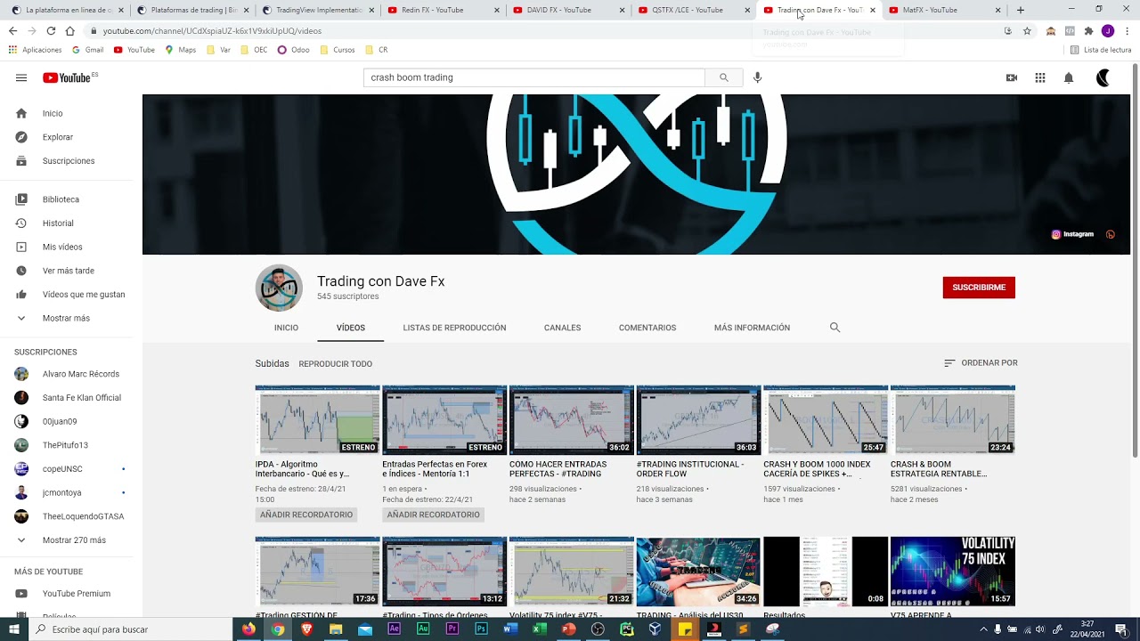Open Lista de lectura
1140x641 pixels.
pos(1101,50)
